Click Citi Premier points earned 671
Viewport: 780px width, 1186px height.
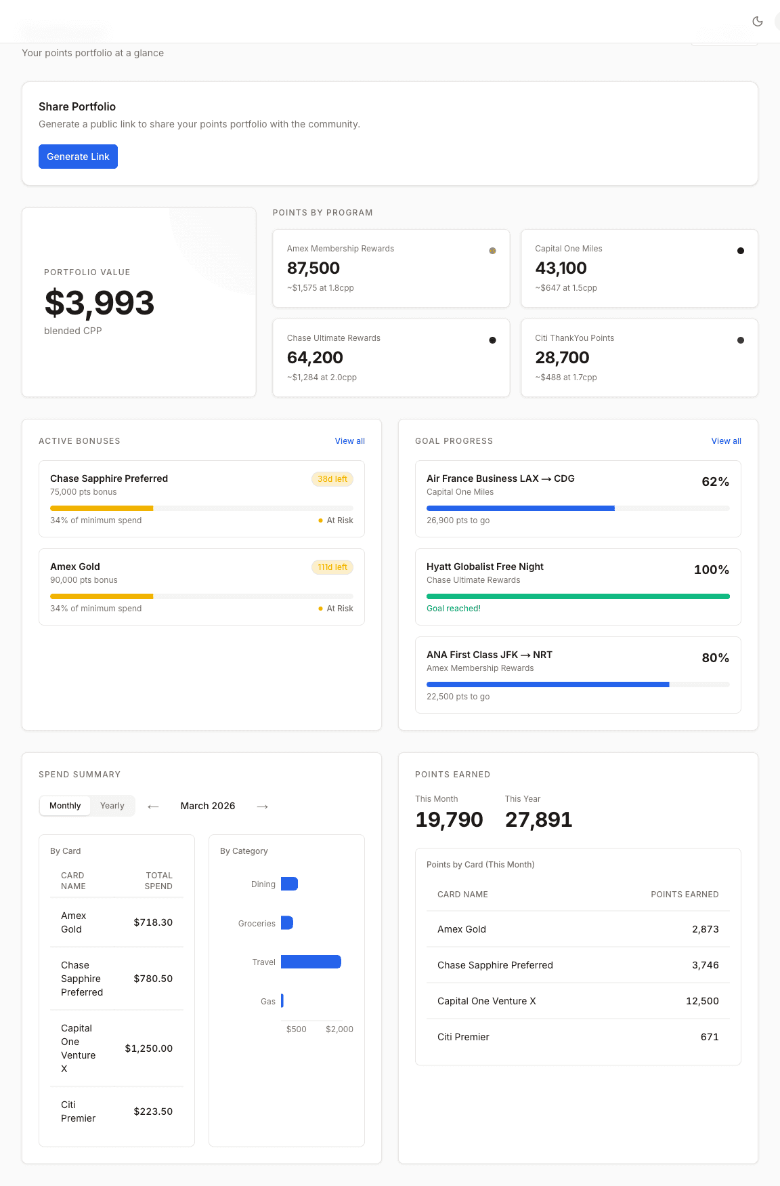pyautogui.click(x=710, y=1037)
